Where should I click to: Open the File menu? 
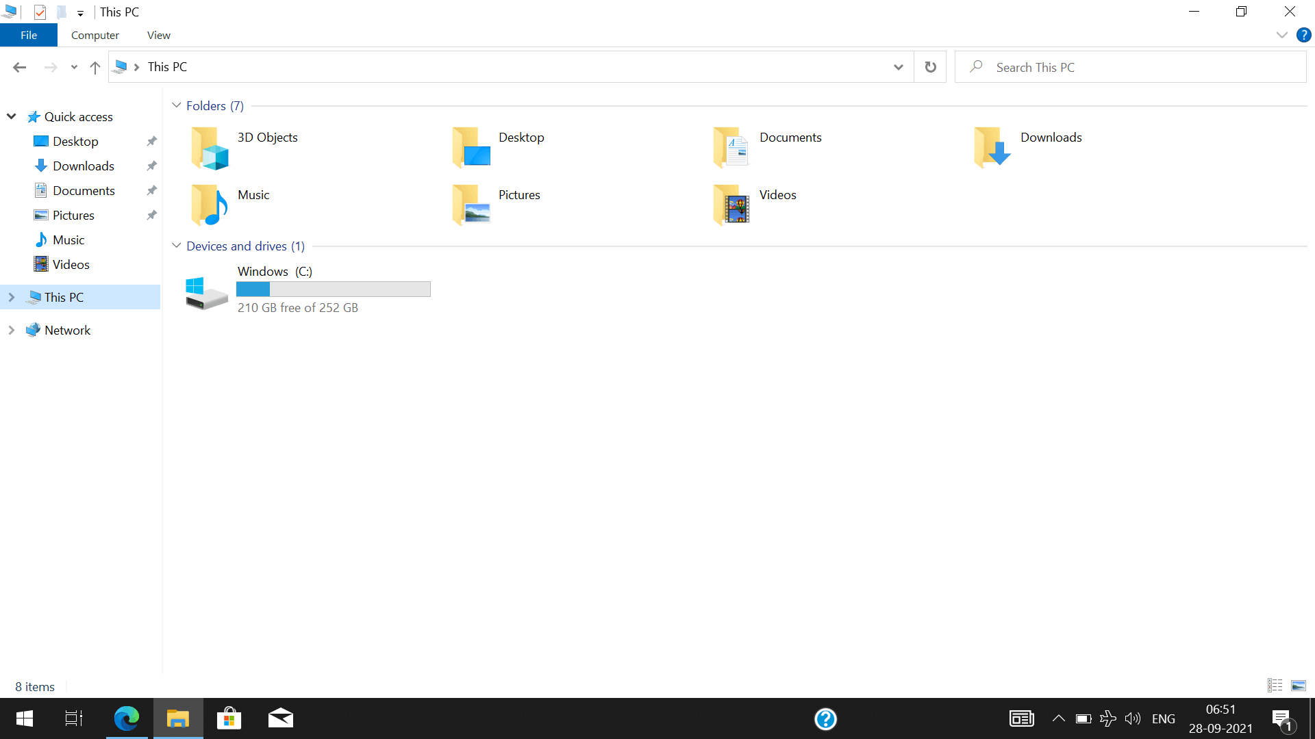click(29, 36)
